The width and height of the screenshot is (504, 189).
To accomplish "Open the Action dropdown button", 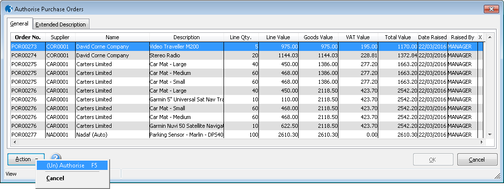I will [26, 159].
